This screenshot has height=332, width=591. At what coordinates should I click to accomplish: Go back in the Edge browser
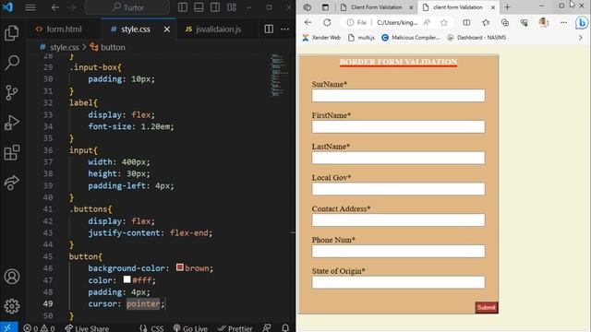coord(308,22)
